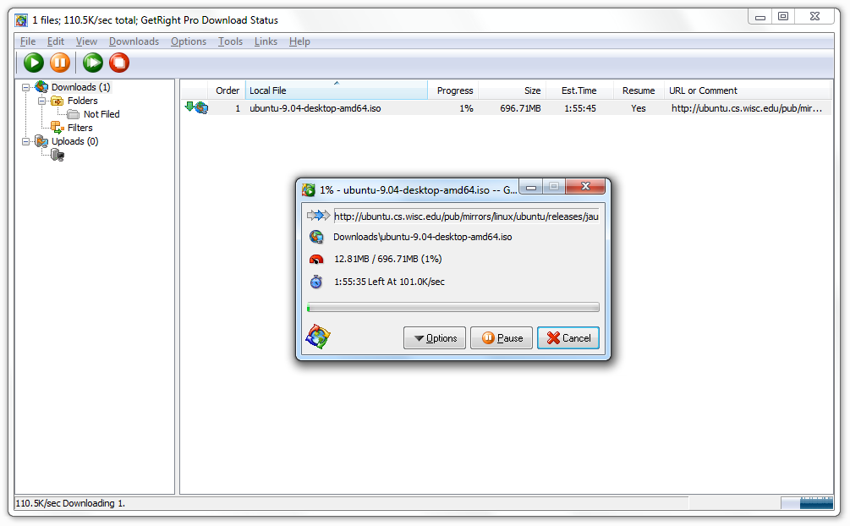Open the Options menu in menu bar
The height and width of the screenshot is (526, 850).
pyautogui.click(x=189, y=41)
